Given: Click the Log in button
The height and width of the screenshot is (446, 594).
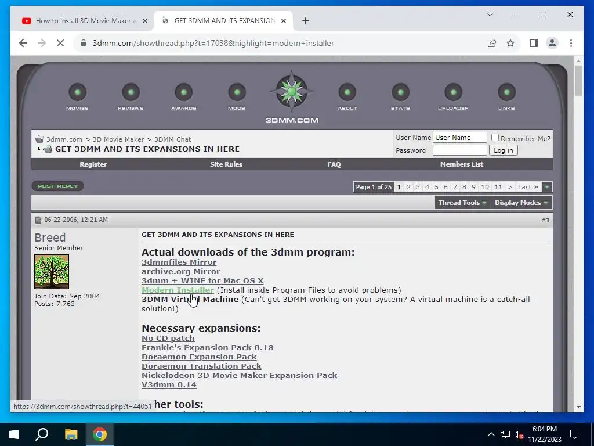Looking at the screenshot, I should [x=503, y=150].
